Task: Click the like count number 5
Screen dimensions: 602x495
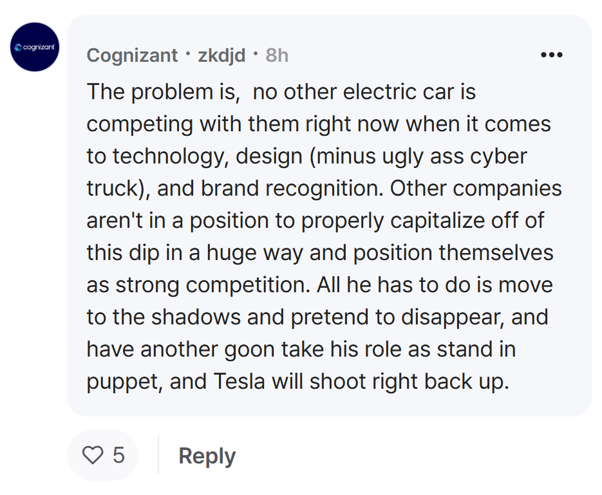Action: click(118, 455)
